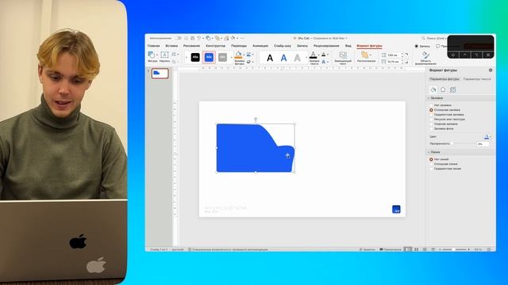Open the Shapes gallery dropdown arrow
Viewport: 508px width, 285px height.
(x=157, y=55)
